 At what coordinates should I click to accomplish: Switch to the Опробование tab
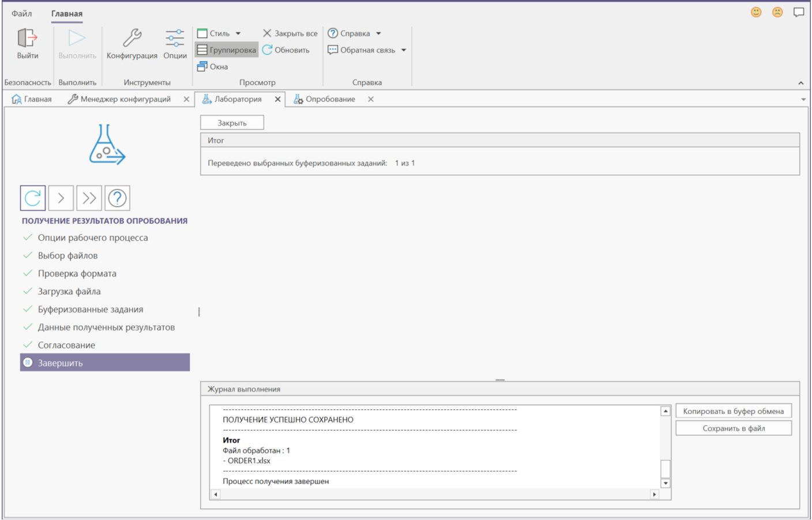[x=330, y=99]
